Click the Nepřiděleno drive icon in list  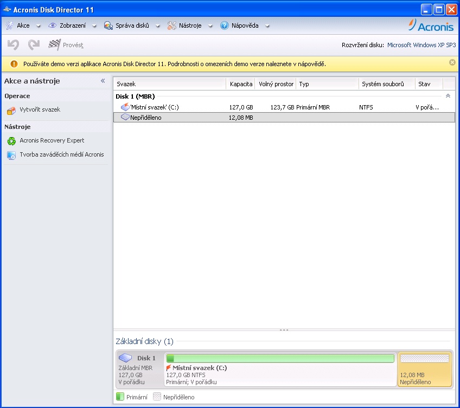[x=125, y=117]
